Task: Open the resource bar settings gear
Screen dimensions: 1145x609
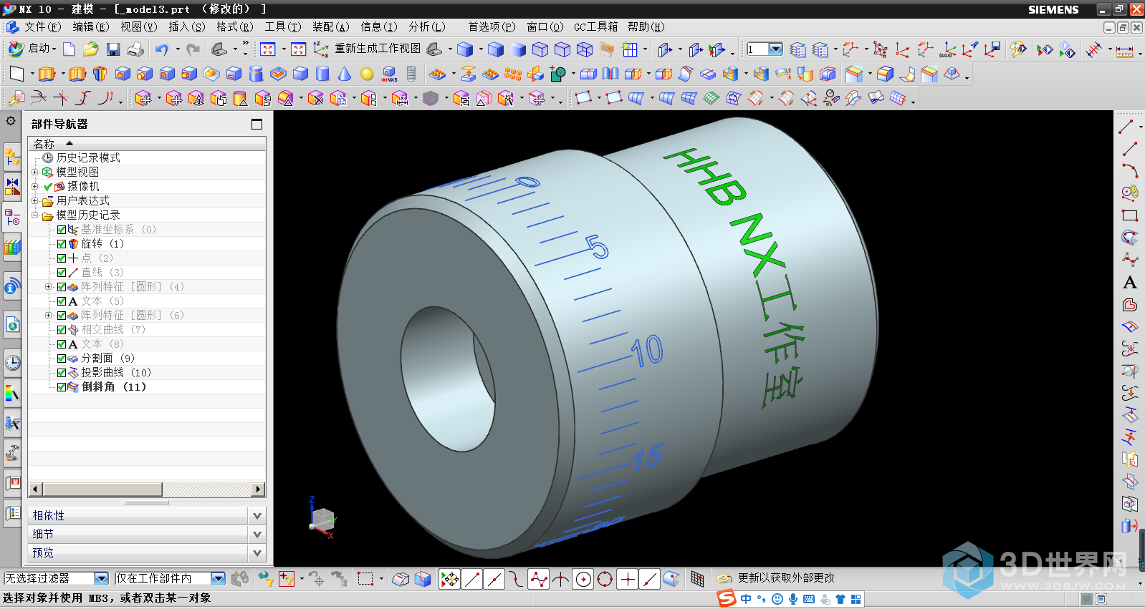Action: (11, 121)
